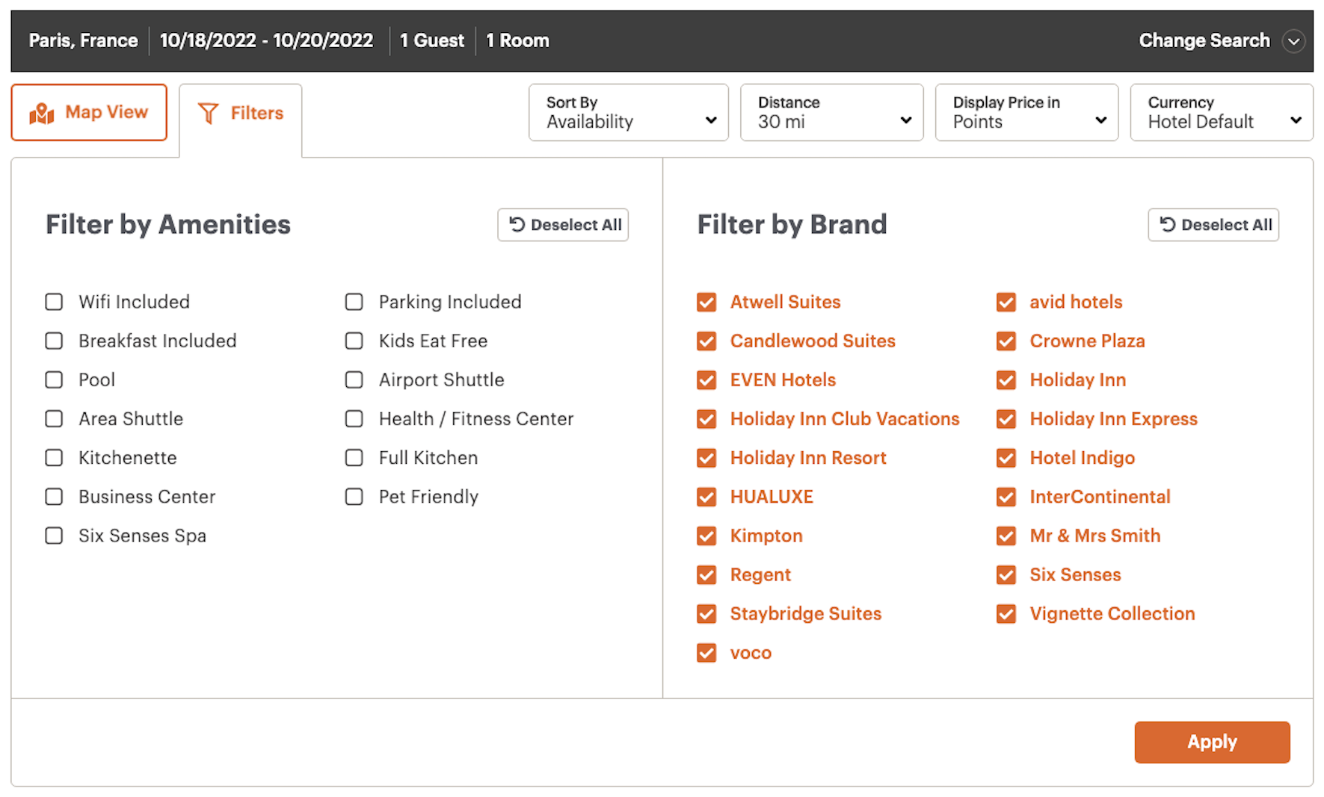Check the Full Kitchen amenity
1324x797 pixels.
354,457
